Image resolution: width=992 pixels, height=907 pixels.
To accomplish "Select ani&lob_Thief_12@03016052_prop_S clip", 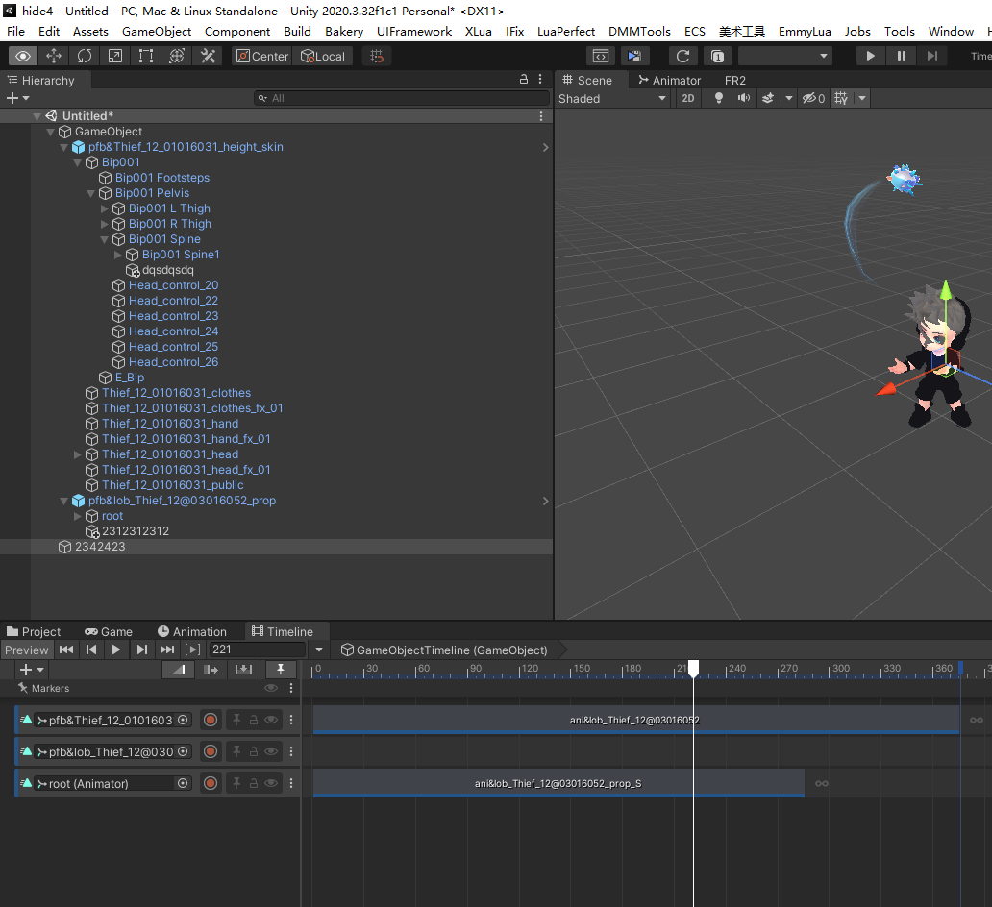I will click(x=558, y=784).
